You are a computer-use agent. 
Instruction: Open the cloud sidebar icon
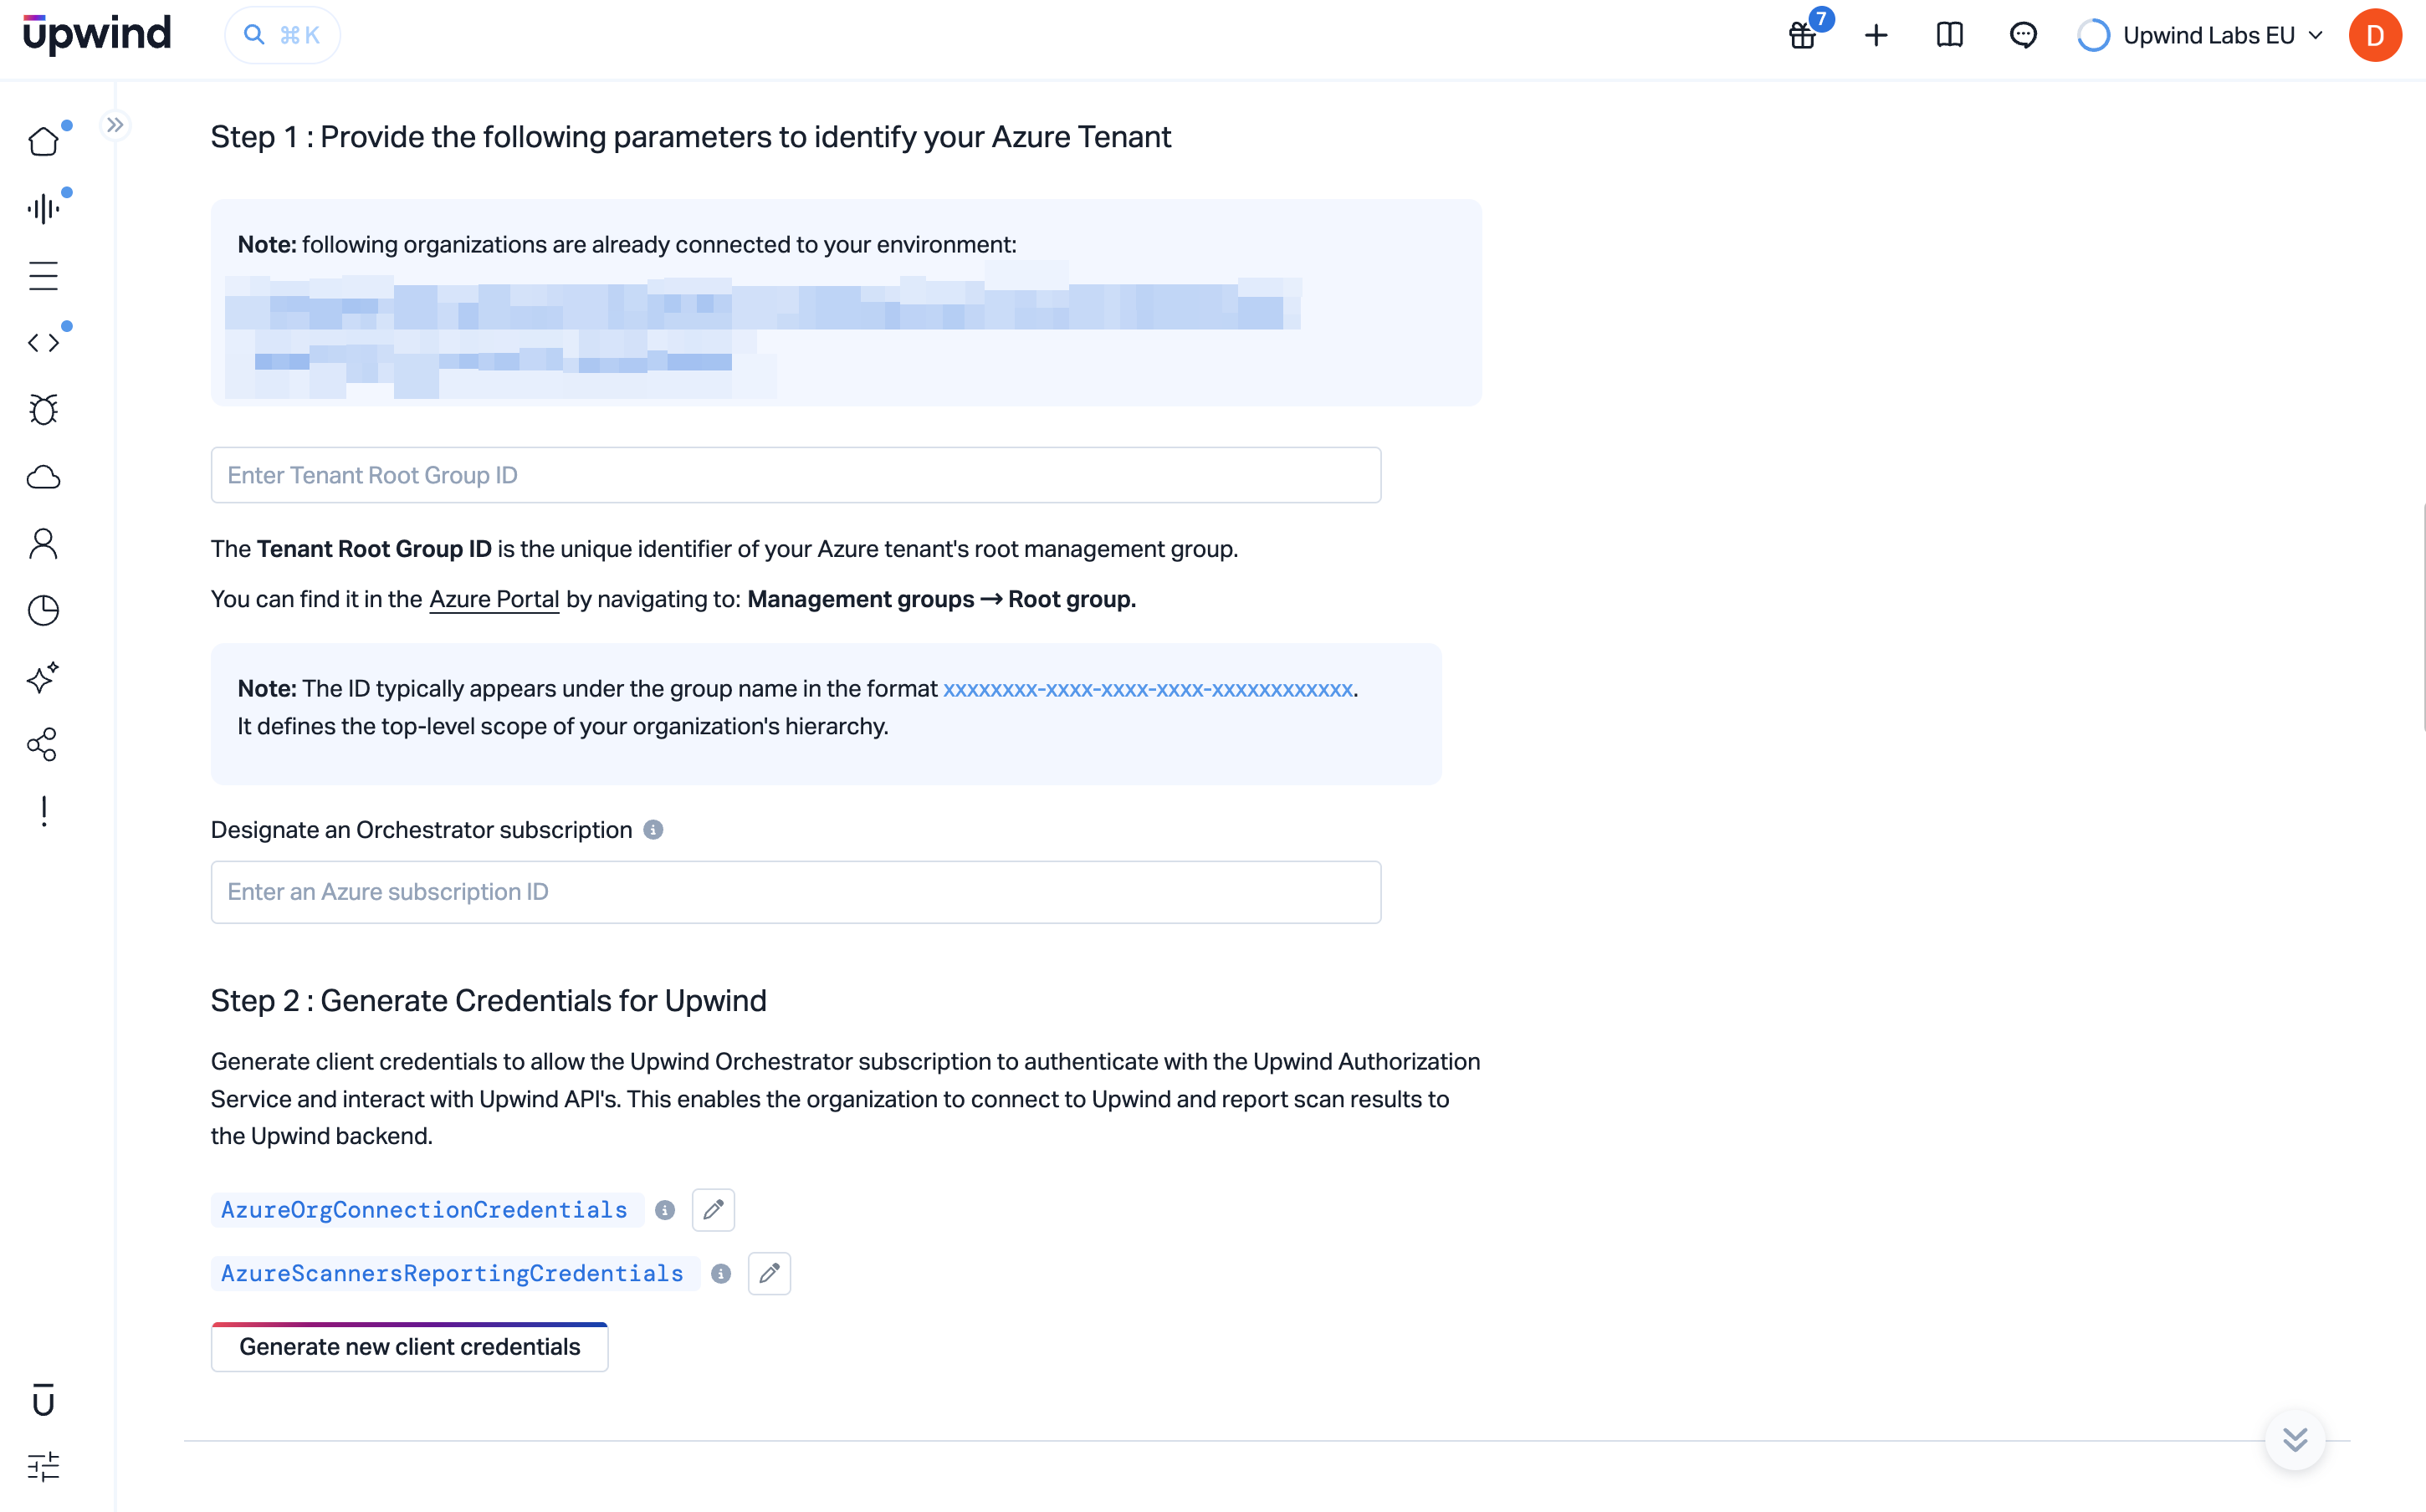point(43,477)
